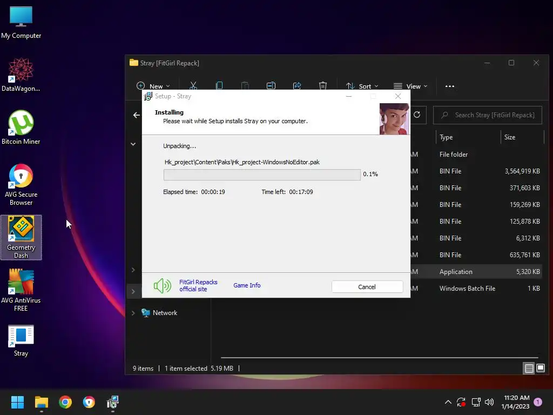This screenshot has height=415, width=553.
Task: Select the BIN File row sized 125,878 KB
Action: [476, 222]
